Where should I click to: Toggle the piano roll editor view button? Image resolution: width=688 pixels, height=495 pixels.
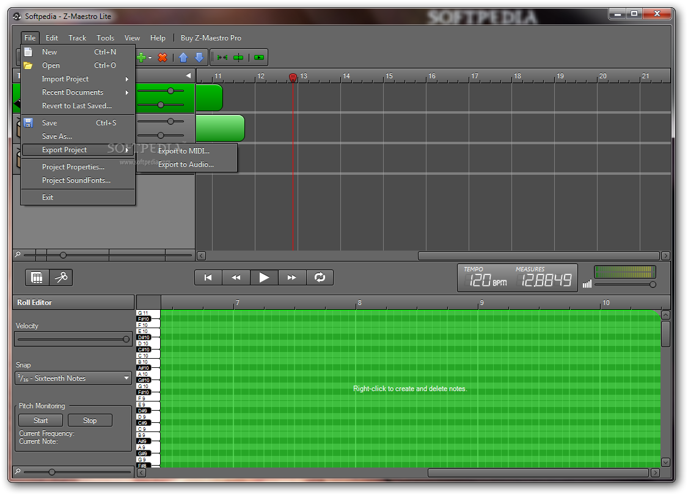tap(37, 277)
